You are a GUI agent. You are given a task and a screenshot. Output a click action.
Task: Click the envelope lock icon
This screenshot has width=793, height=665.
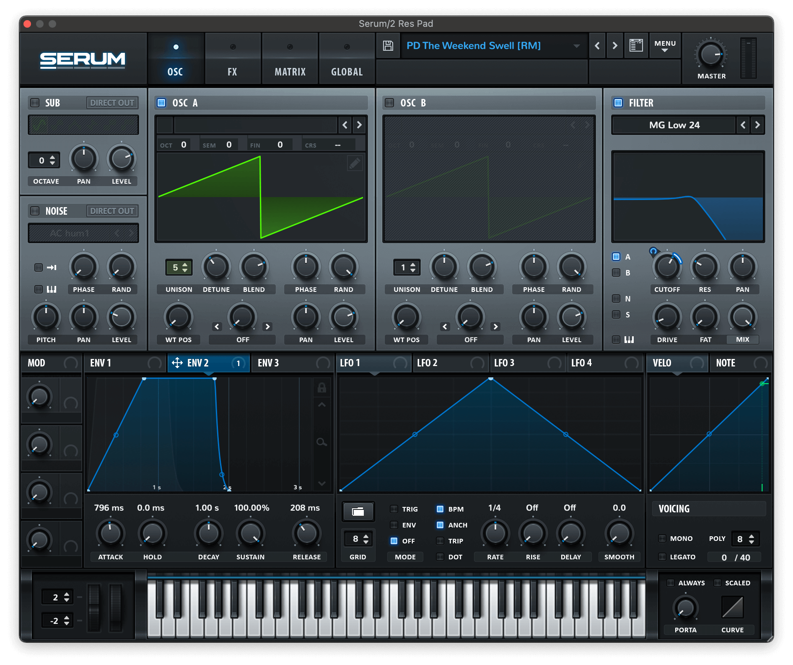(321, 387)
